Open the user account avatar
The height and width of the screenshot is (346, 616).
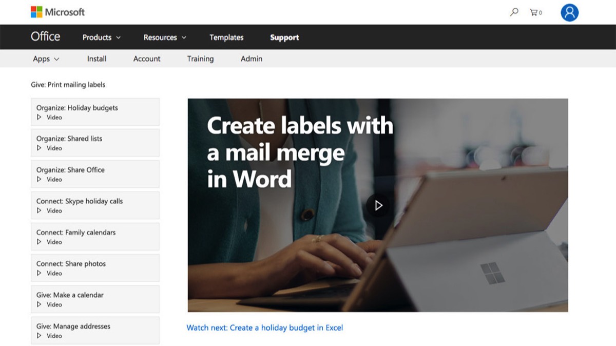tap(569, 12)
